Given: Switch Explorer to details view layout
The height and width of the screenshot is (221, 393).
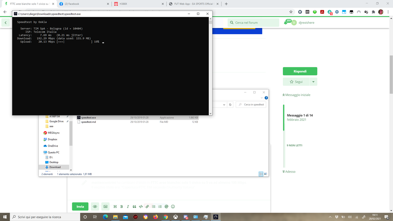Looking at the screenshot, I should pos(261,174).
